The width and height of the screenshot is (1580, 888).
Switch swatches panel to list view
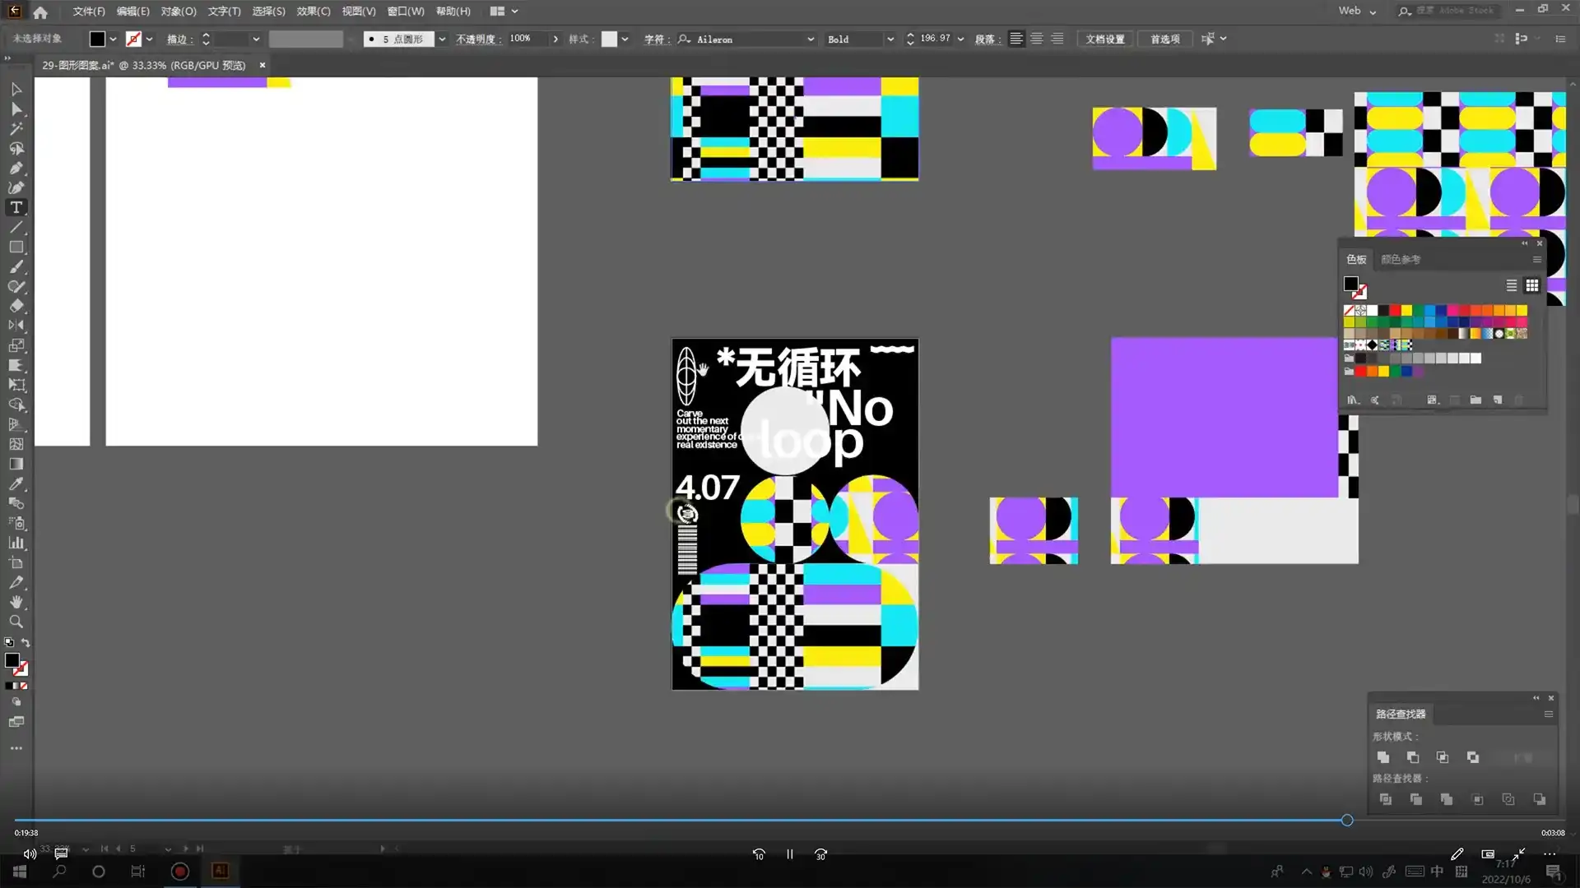point(1512,285)
